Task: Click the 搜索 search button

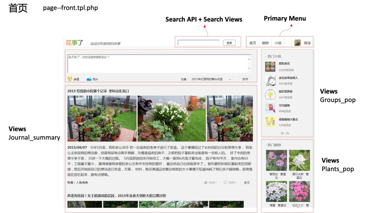Action: [229, 43]
